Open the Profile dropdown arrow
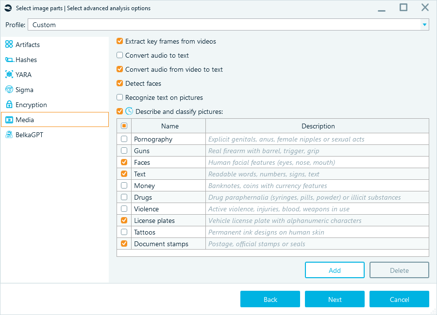This screenshot has width=437, height=315. coord(425,25)
